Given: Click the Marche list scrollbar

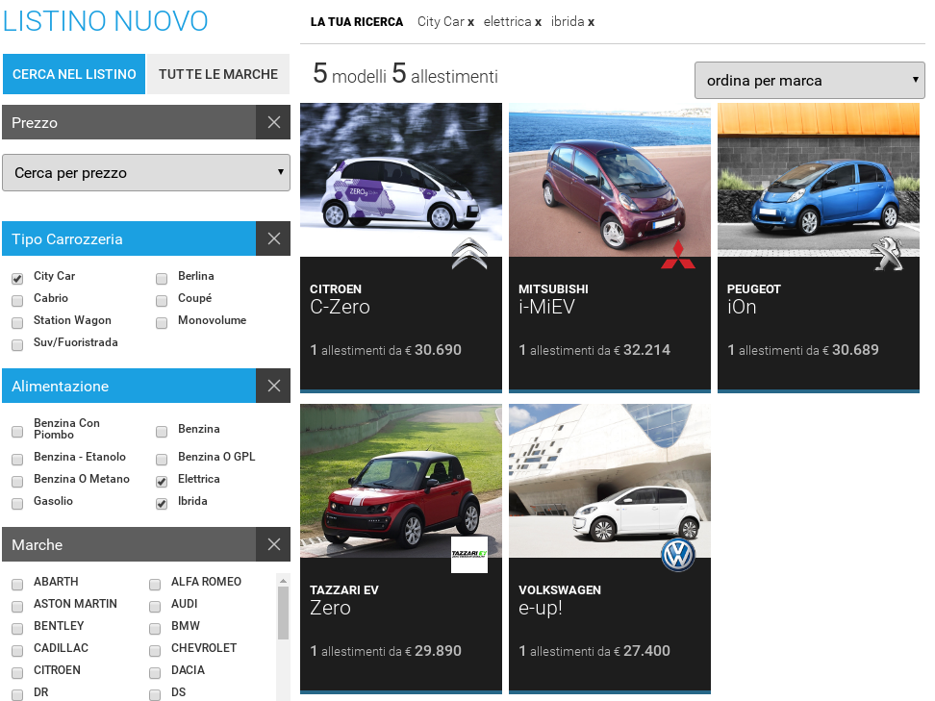Looking at the screenshot, I should [x=283, y=613].
